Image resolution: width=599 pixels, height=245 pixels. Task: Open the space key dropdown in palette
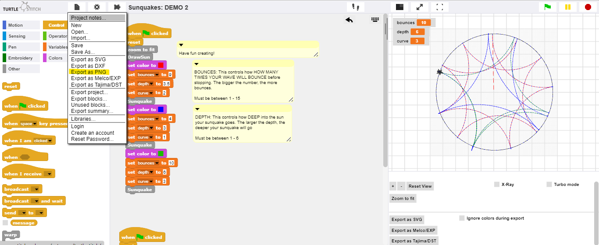(x=36, y=124)
